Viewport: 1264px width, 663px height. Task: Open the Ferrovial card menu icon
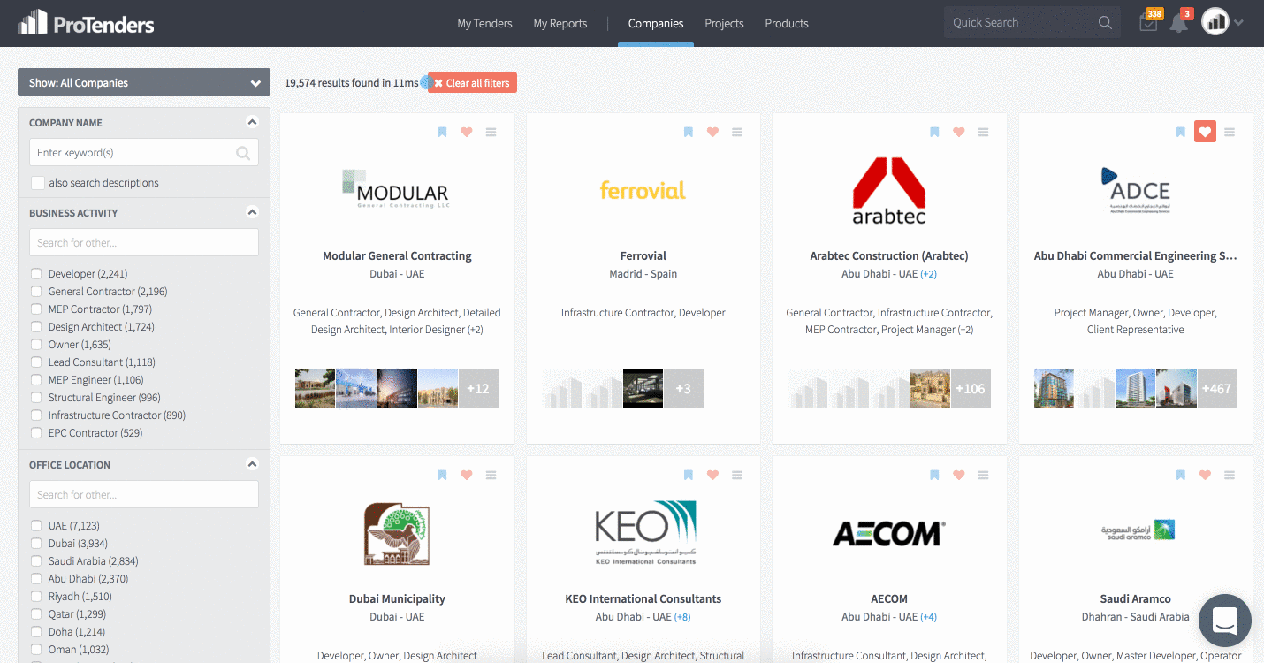pos(737,132)
